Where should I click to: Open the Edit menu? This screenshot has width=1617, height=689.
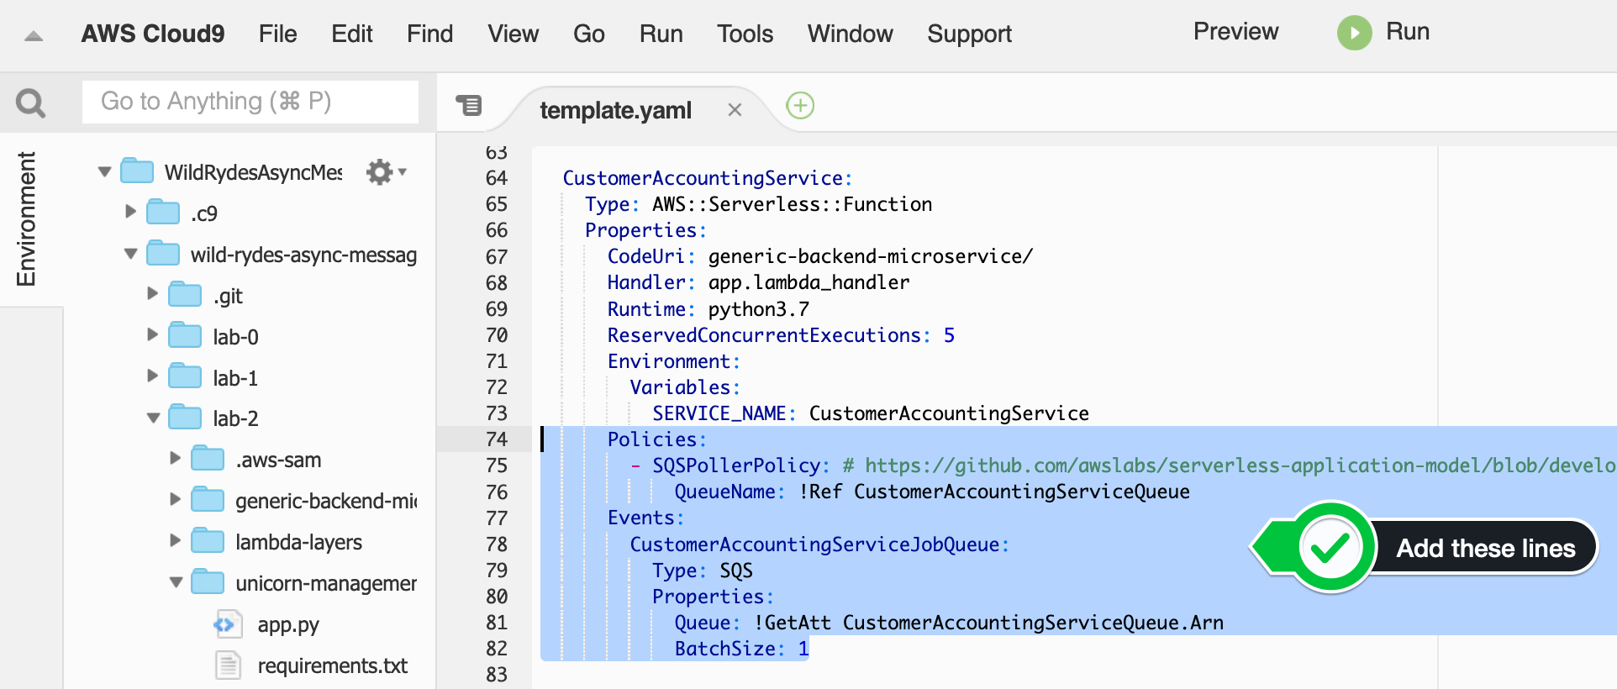click(x=352, y=34)
